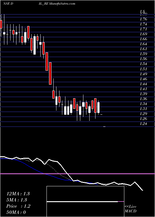Click inside the MACD histogram box
The image size is (155, 217).
click(85, 201)
